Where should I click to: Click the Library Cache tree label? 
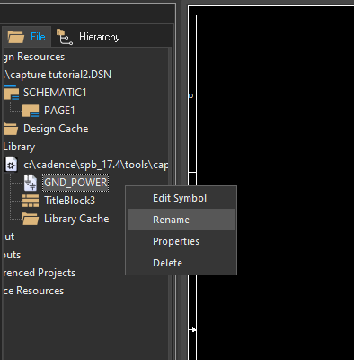pos(76,219)
